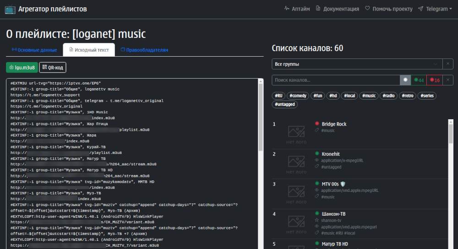Click the shield badge beside MTV 00s
The height and width of the screenshot is (249, 458).
coord(343,184)
